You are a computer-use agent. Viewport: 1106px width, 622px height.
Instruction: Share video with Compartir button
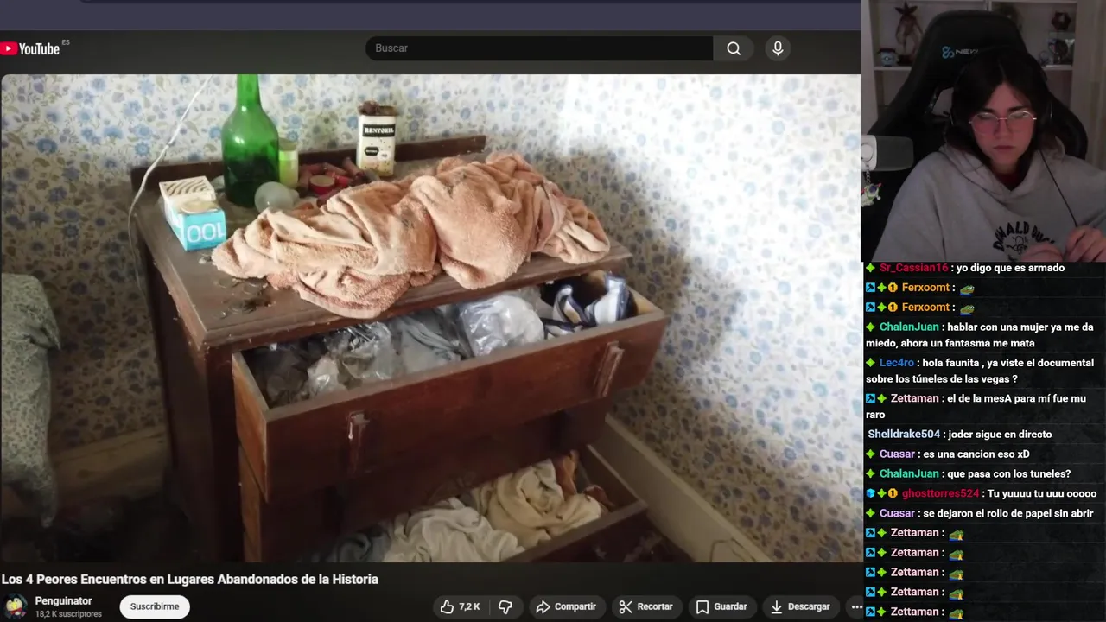[566, 606]
